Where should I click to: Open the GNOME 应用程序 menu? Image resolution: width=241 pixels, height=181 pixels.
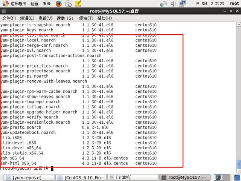[x=14, y=3]
